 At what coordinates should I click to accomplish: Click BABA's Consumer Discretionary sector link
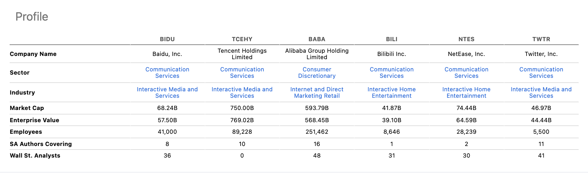click(317, 73)
